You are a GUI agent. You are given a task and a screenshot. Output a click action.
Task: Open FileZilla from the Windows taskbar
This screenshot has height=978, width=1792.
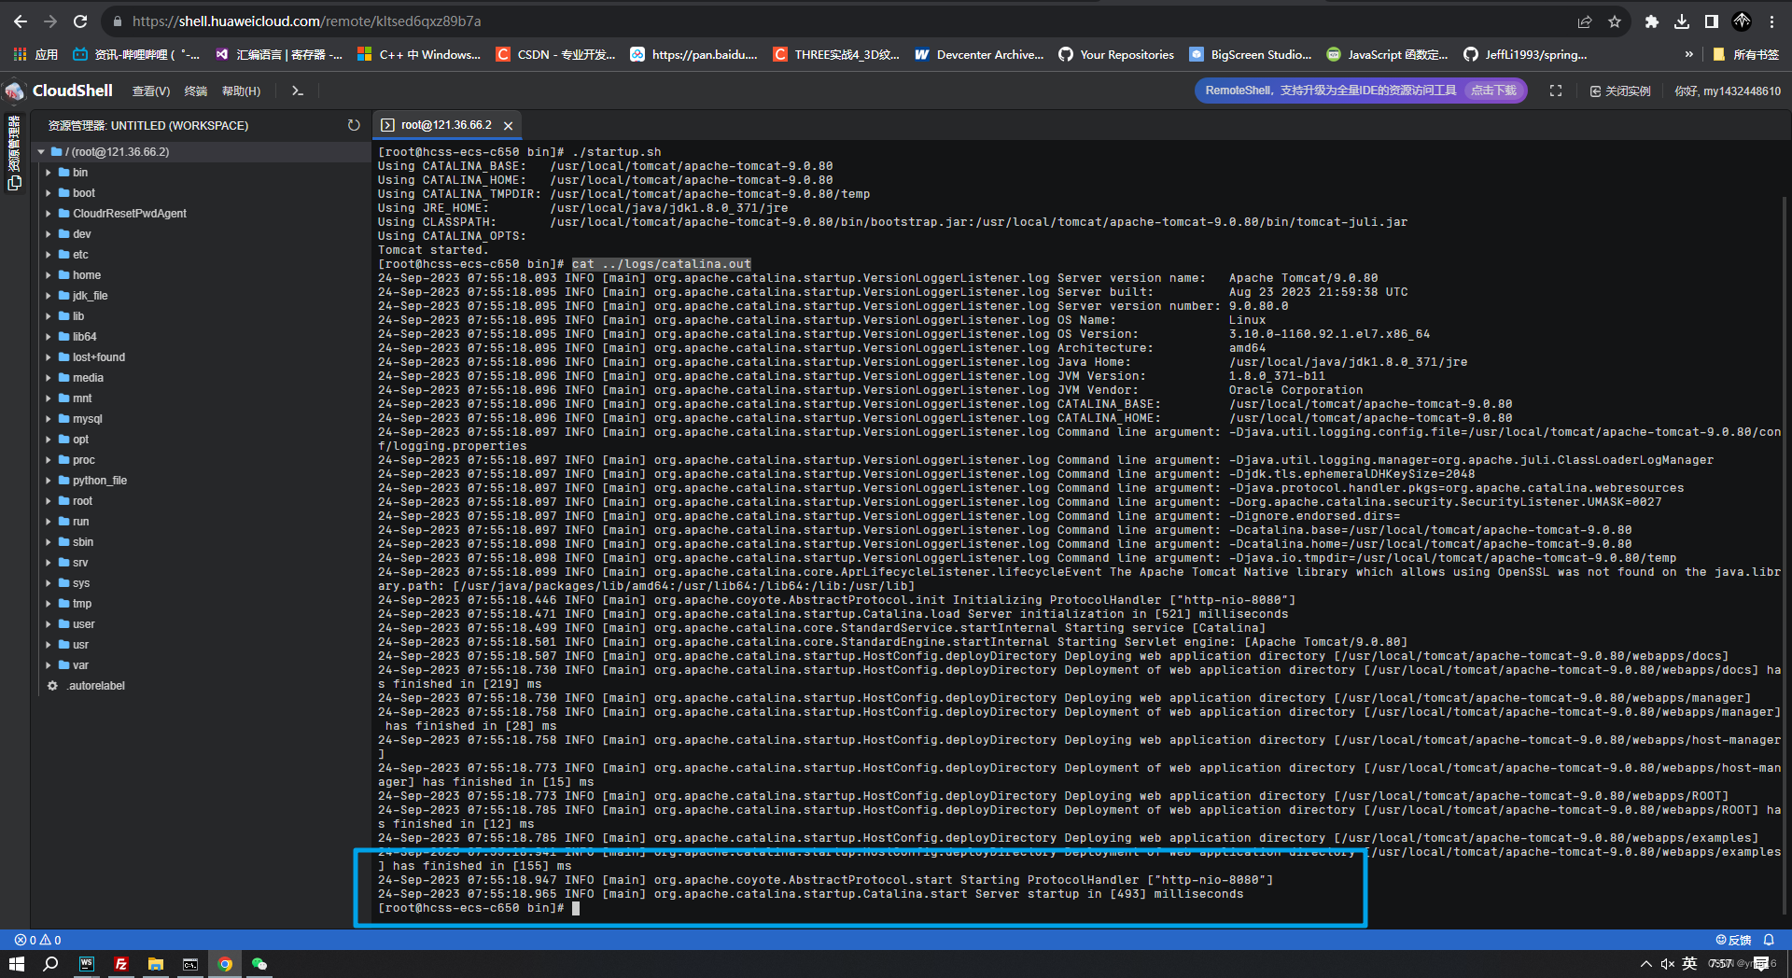(121, 964)
